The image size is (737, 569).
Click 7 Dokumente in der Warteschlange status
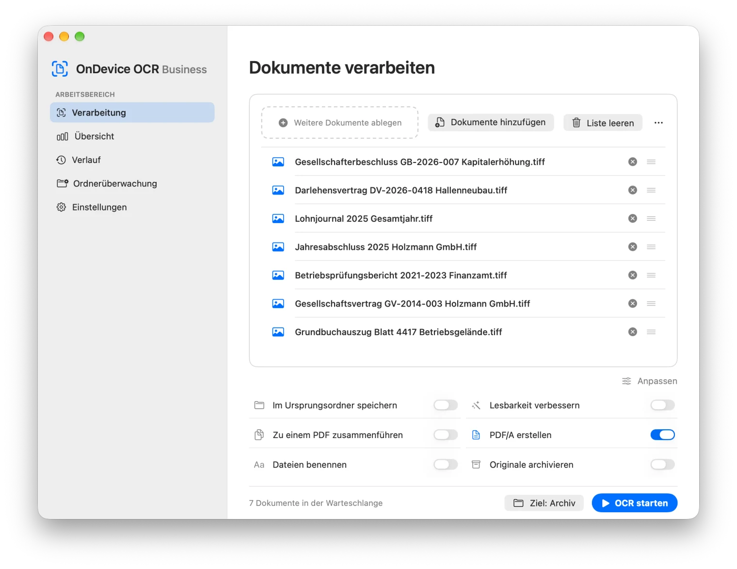[316, 503]
